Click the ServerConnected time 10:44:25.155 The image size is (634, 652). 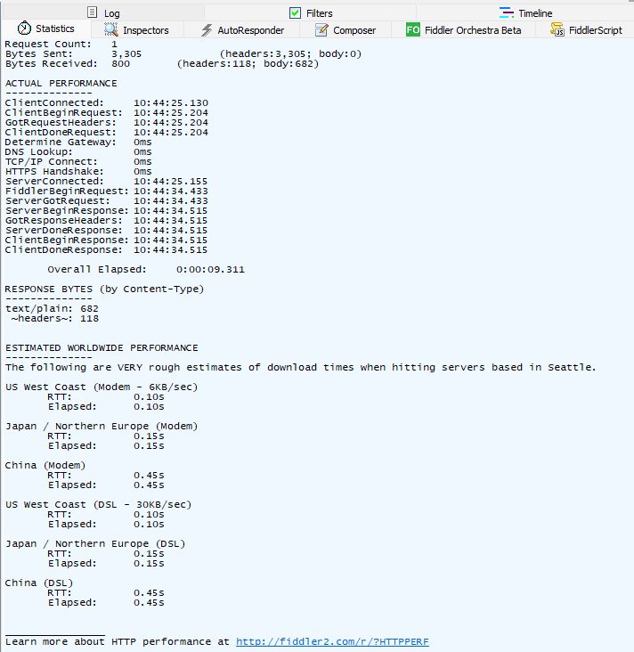click(x=170, y=182)
